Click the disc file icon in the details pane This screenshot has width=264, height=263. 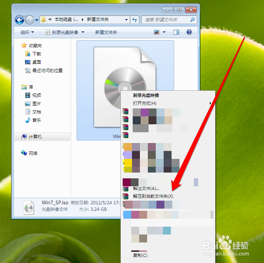(x=28, y=208)
